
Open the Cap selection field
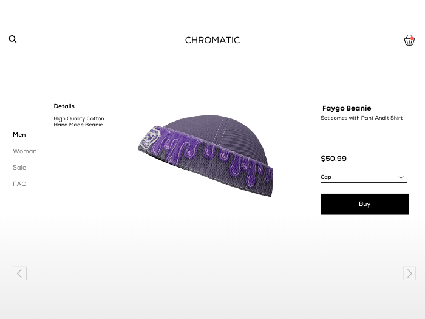coord(364,177)
